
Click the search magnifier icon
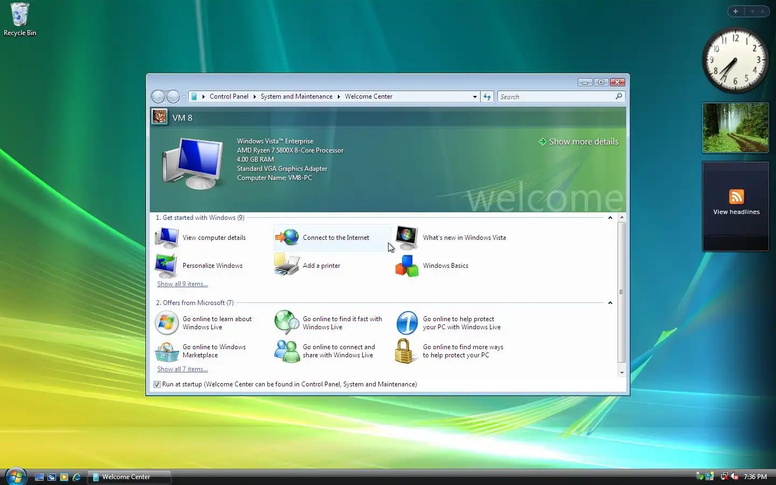coord(619,96)
